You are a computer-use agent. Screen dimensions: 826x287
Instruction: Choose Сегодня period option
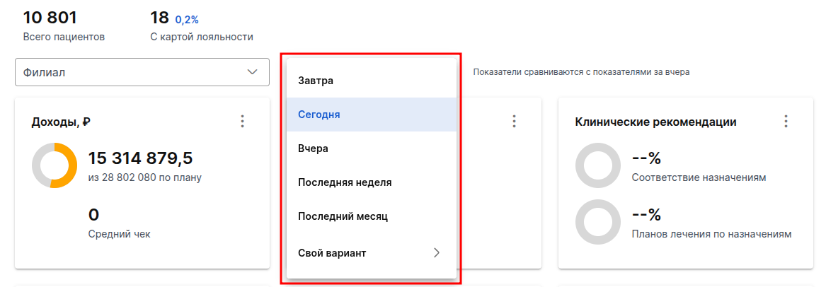click(x=372, y=114)
